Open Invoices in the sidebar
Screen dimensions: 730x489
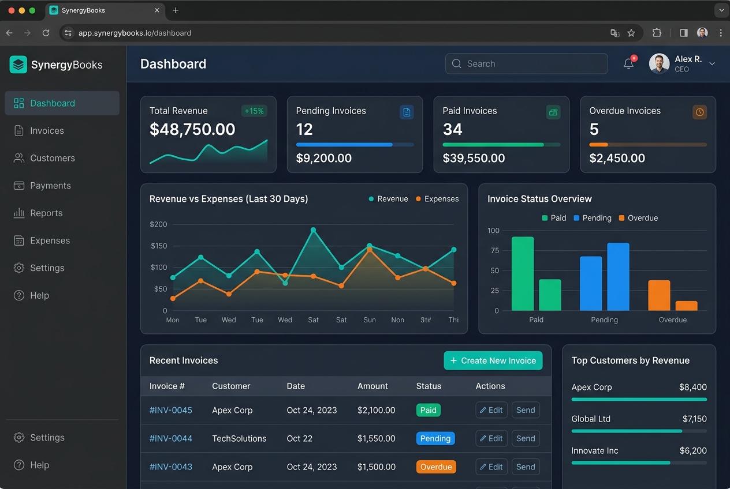pos(62,131)
